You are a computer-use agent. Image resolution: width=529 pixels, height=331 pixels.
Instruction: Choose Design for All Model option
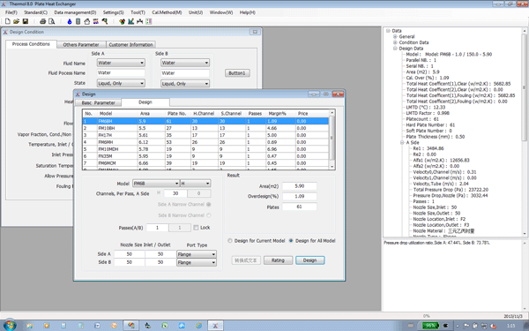[x=291, y=240]
